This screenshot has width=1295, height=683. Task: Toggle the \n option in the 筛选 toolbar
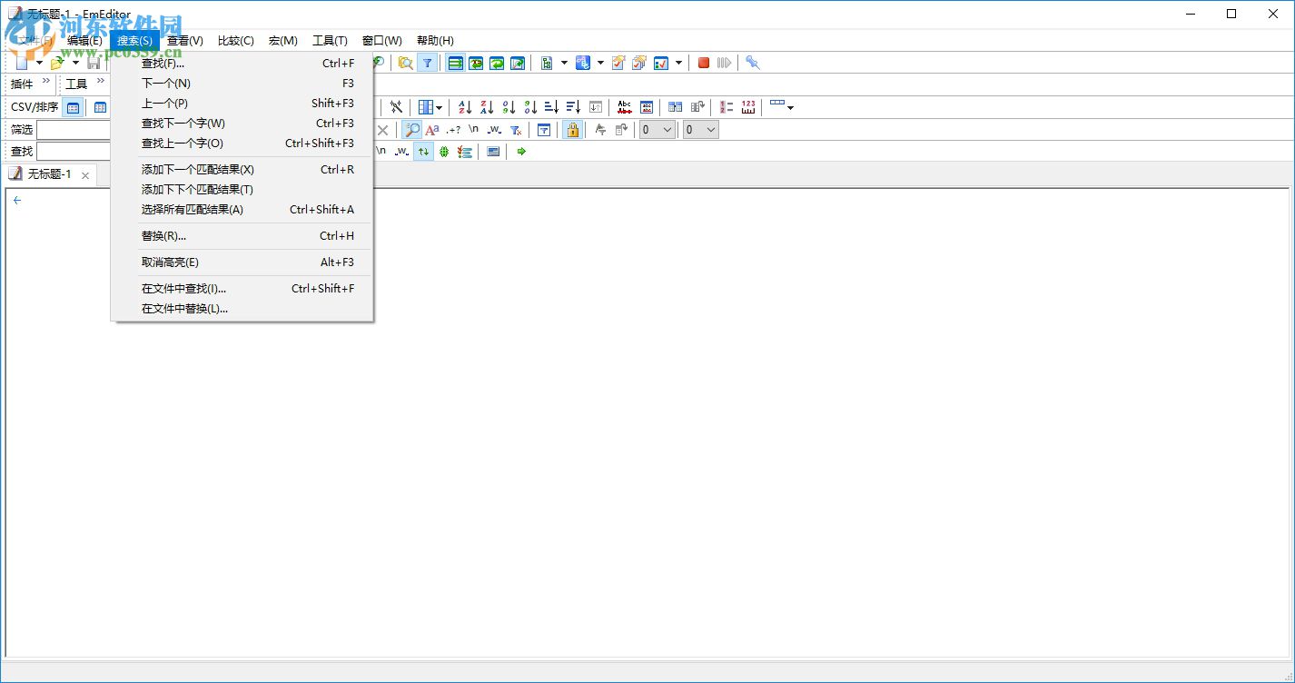474,130
